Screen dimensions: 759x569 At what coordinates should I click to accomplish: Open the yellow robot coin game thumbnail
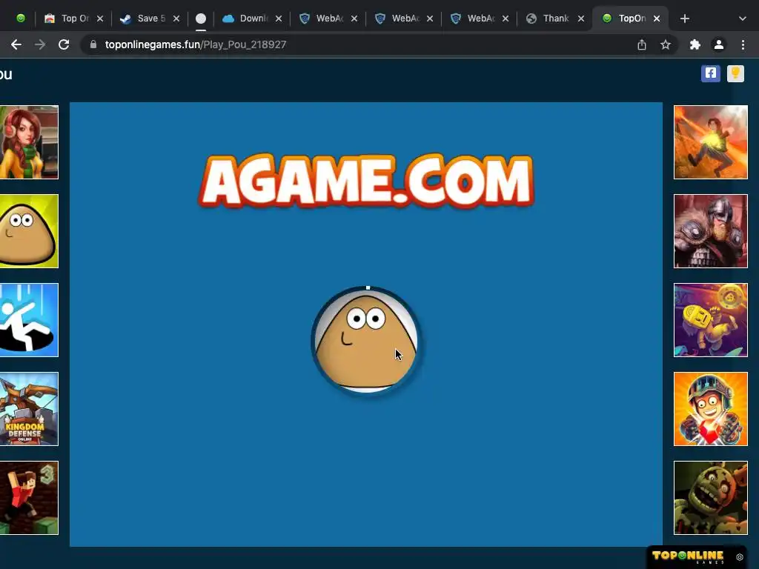pos(711,320)
